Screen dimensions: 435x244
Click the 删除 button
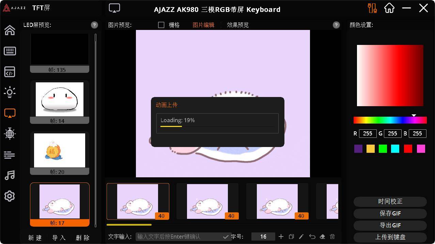tap(83, 238)
